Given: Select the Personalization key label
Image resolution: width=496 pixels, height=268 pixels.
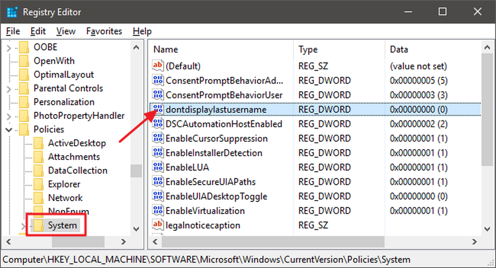Looking at the screenshot, I should [x=64, y=102].
